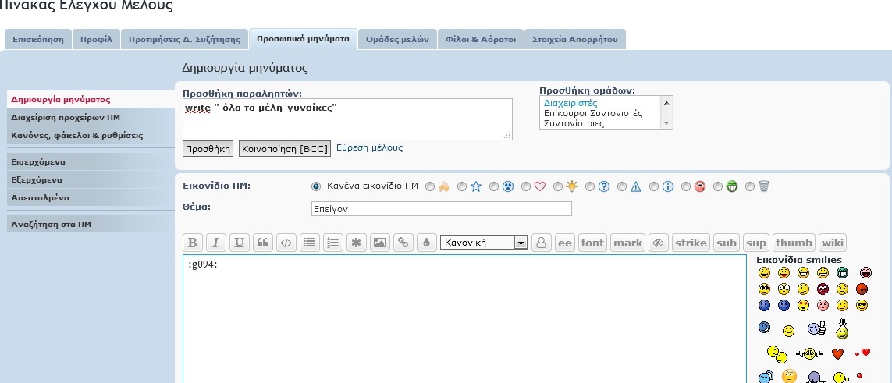Click the red heart smiley
This screenshot has height=383, width=892.
coord(837,354)
